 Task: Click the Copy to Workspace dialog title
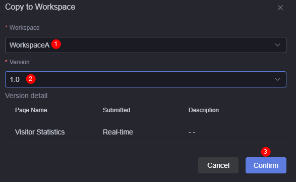pos(40,7)
